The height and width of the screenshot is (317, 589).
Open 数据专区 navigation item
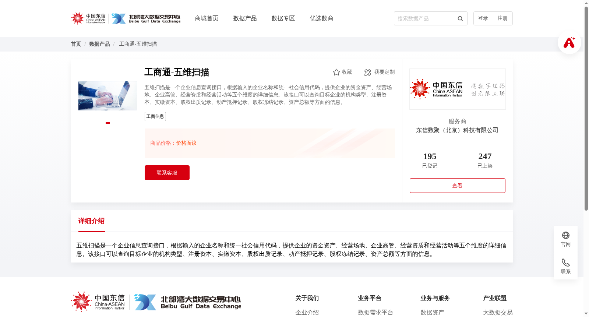coord(283,18)
